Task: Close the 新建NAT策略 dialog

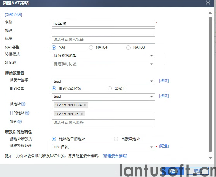Action: (208, 2)
